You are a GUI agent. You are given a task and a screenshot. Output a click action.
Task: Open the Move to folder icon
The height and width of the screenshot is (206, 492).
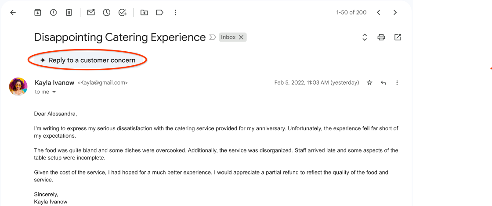[144, 13]
